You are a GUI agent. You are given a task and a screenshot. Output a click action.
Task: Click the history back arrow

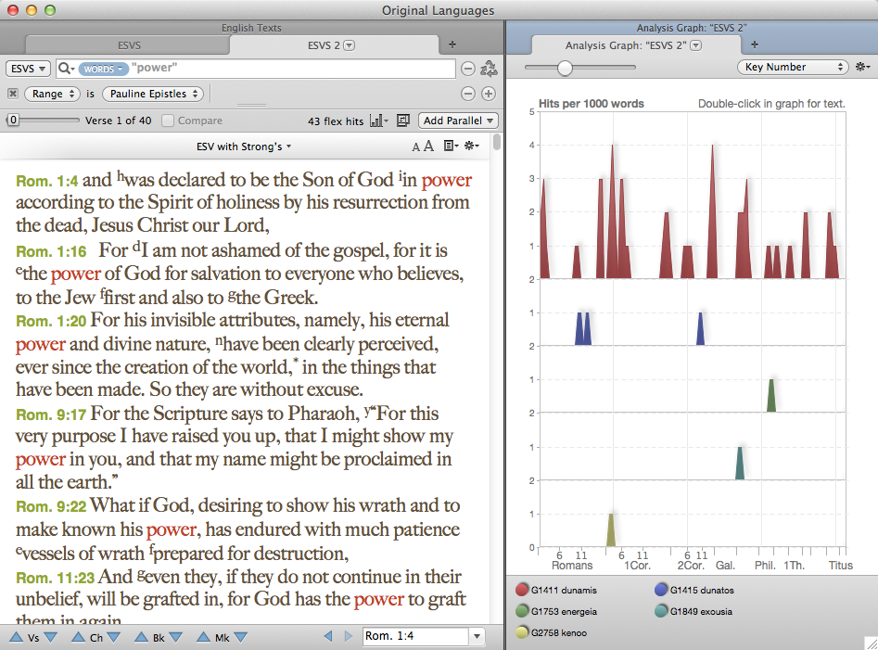[328, 636]
